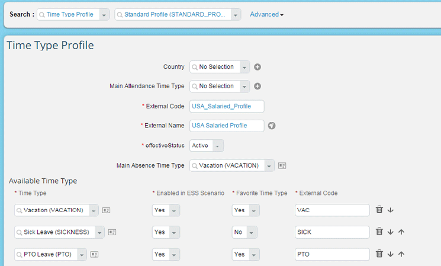Open details icon next to Sick Leave (SICKNESS)

[112, 232]
